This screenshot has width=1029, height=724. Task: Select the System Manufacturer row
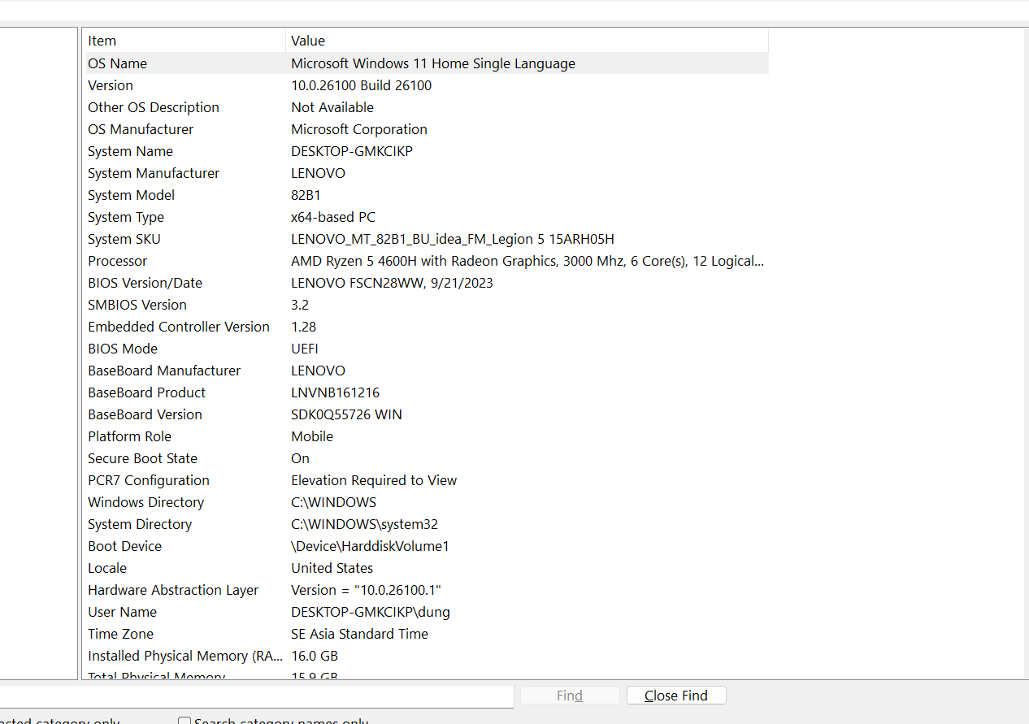point(427,173)
